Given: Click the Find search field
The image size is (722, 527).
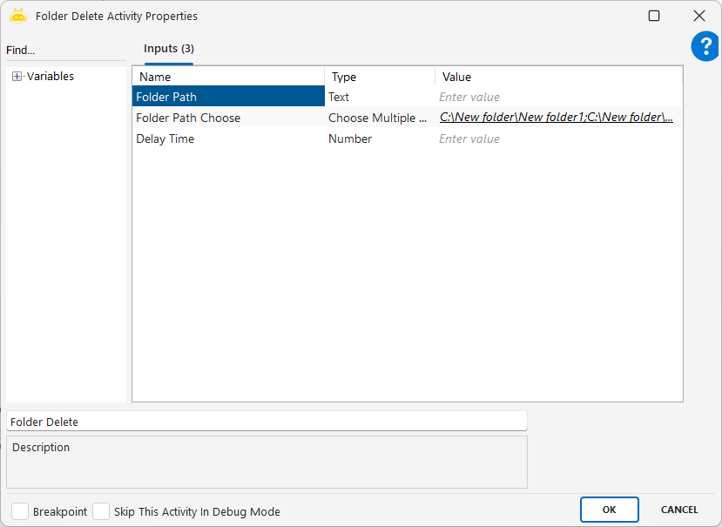Looking at the screenshot, I should pos(65,51).
